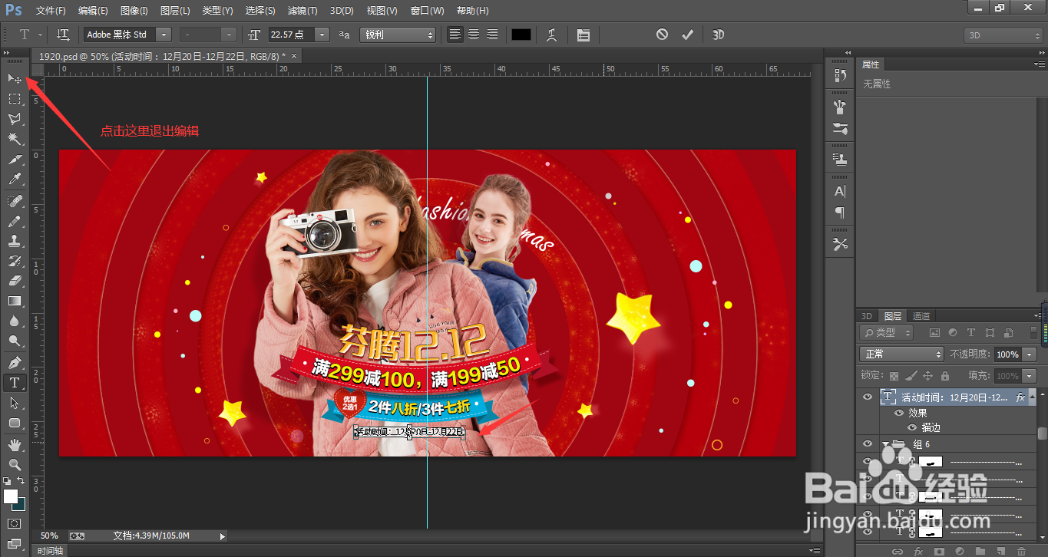
Task: Click the dark teal background color swatch
Action: [x=20, y=505]
